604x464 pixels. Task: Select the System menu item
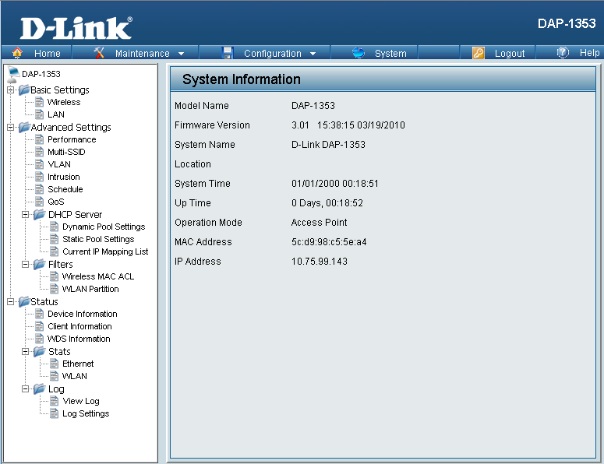(x=390, y=53)
